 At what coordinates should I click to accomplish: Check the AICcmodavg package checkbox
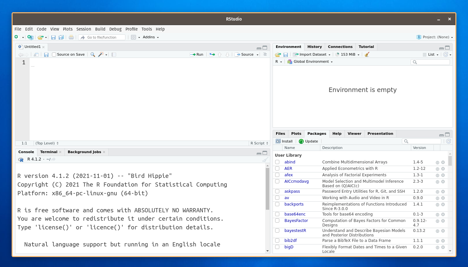[277, 181]
